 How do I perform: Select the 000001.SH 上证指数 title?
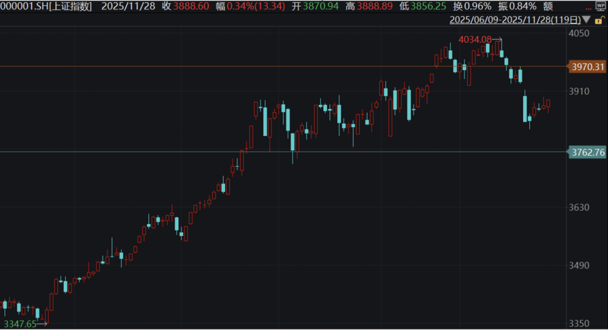tap(47, 7)
